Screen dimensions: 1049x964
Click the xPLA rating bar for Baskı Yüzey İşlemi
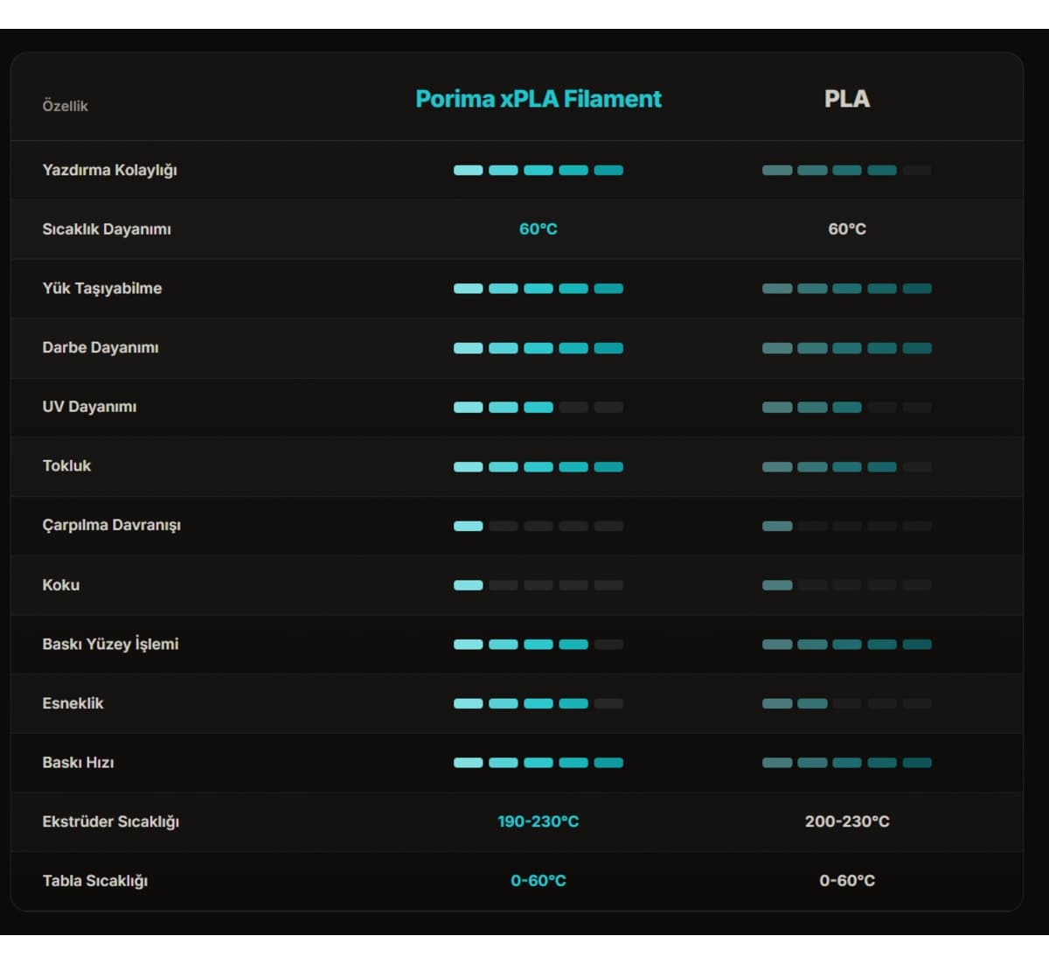pos(538,645)
